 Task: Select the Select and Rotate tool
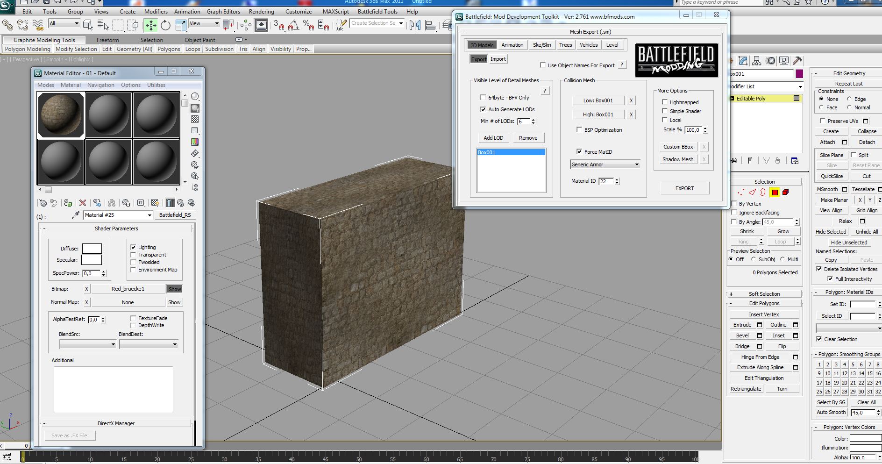point(165,25)
